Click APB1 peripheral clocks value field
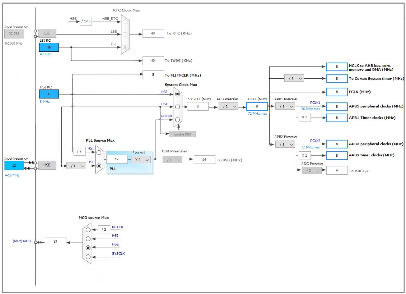The width and height of the screenshot is (406, 294). pos(337,106)
